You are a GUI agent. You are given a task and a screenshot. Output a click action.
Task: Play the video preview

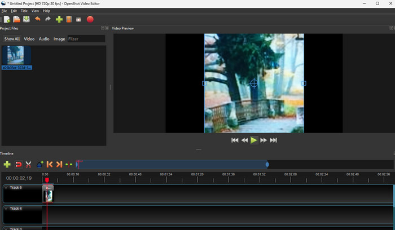(x=254, y=140)
